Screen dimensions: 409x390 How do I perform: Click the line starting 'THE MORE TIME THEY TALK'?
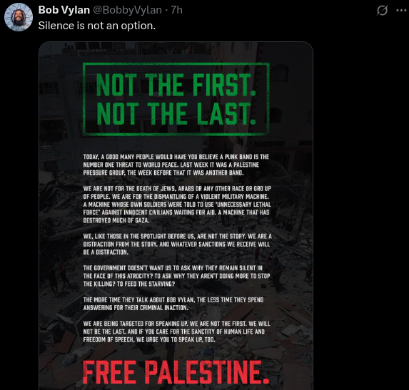point(173,300)
